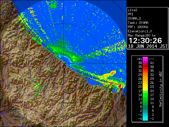Pick the green 11 to 14 swatch
The image size is (169, 127).
tap(145, 99)
